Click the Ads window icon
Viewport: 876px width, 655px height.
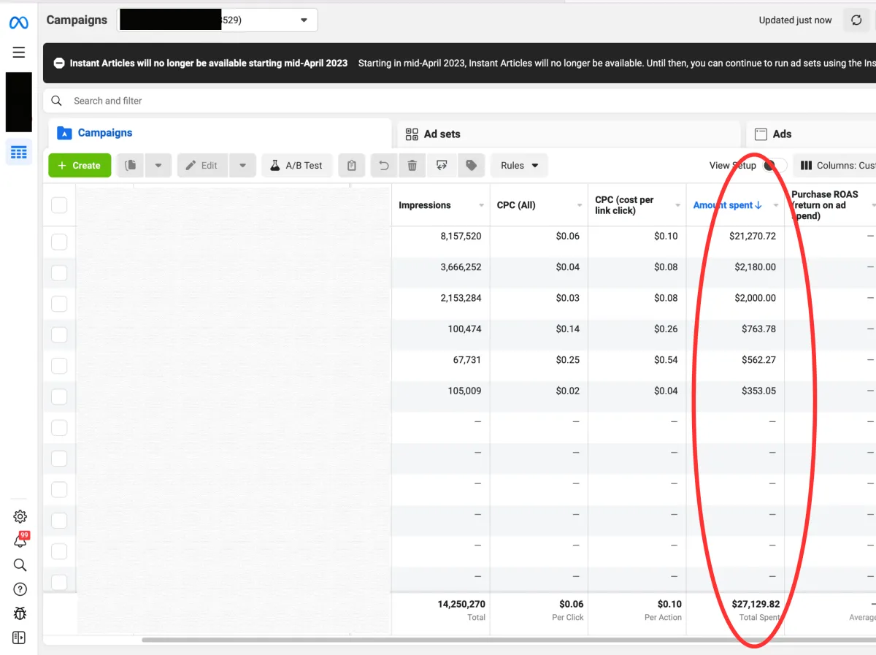pos(761,134)
